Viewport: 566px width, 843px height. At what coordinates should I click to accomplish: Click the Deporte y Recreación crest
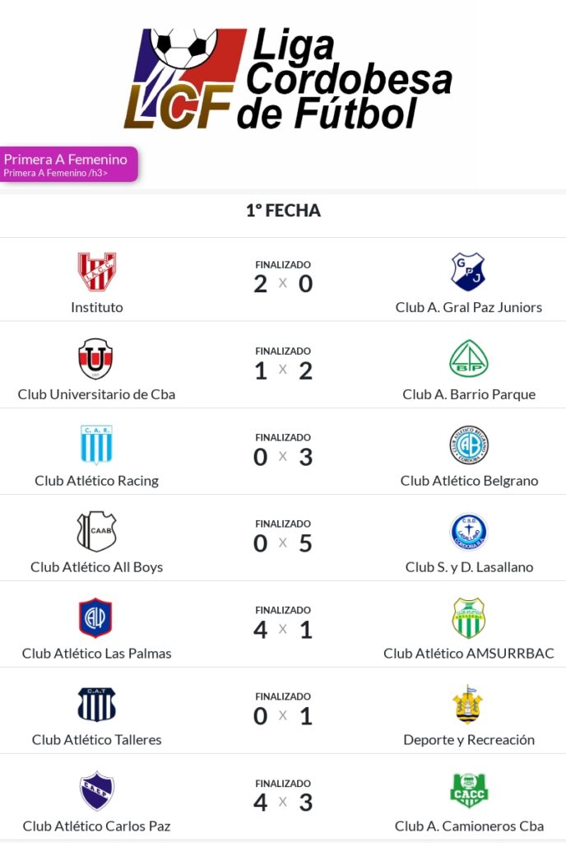coord(468,704)
